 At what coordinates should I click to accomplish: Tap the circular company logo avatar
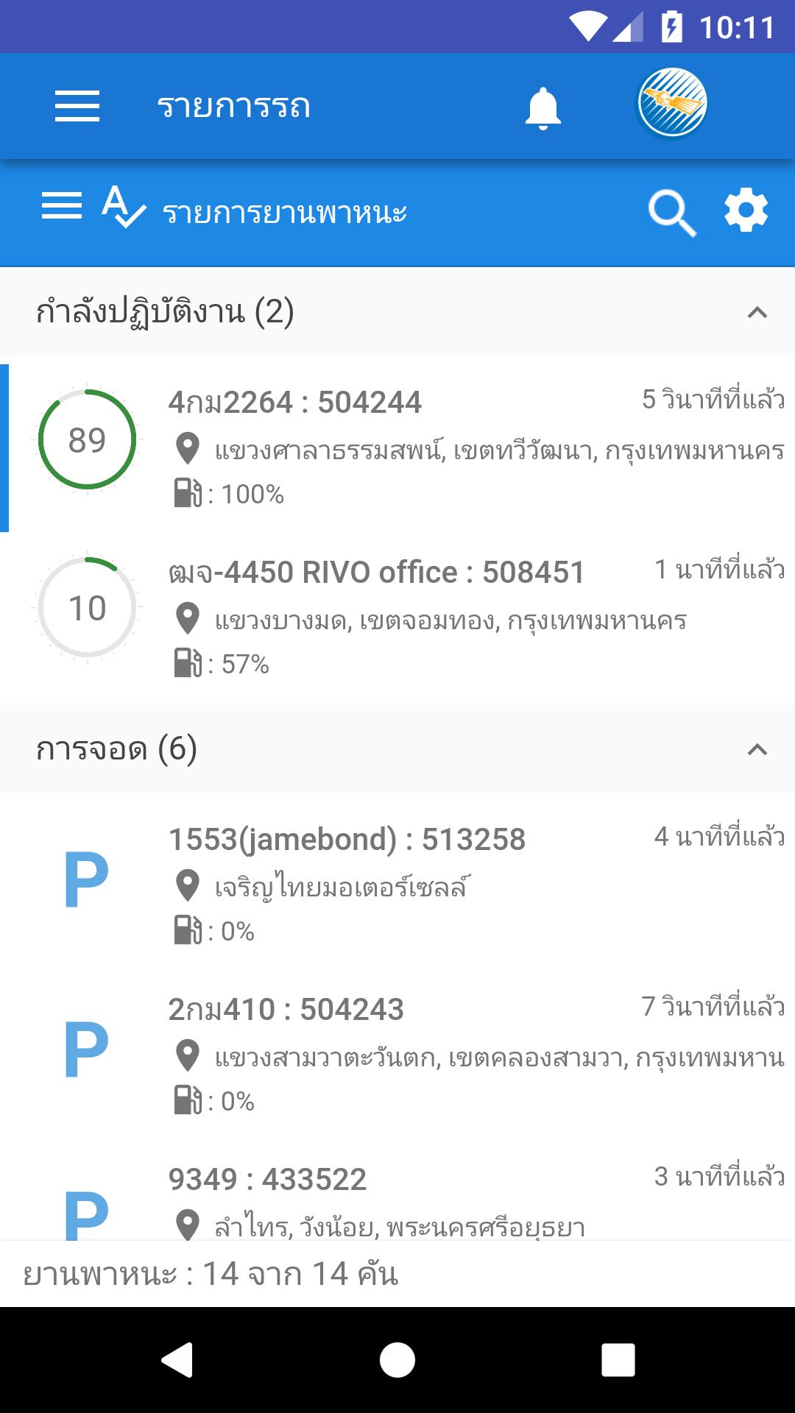pyautogui.click(x=672, y=104)
